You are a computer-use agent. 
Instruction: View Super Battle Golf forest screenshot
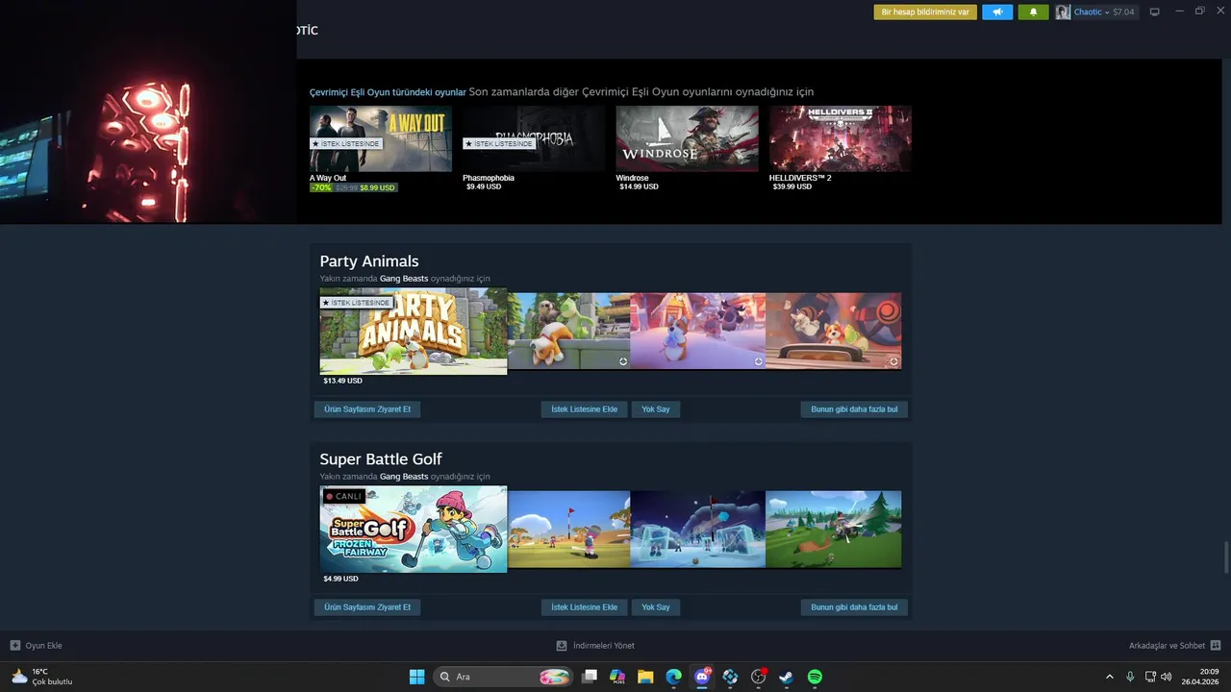[834, 529]
